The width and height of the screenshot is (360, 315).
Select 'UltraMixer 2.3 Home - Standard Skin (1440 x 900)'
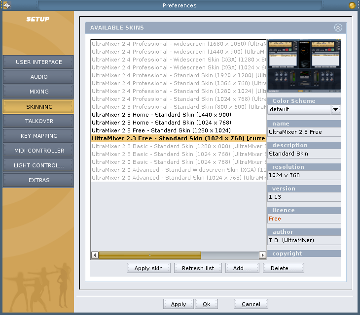pos(179,115)
